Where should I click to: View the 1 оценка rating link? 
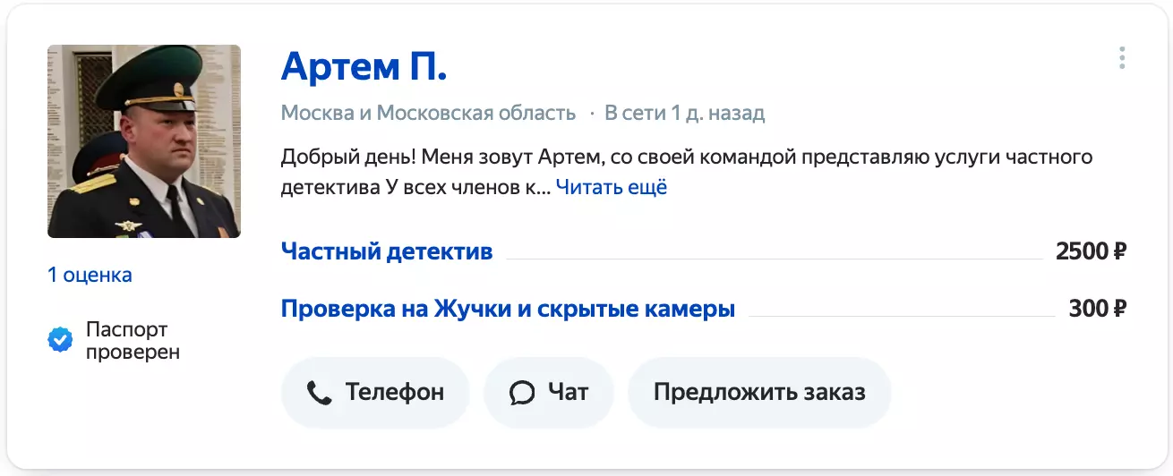[x=90, y=275]
